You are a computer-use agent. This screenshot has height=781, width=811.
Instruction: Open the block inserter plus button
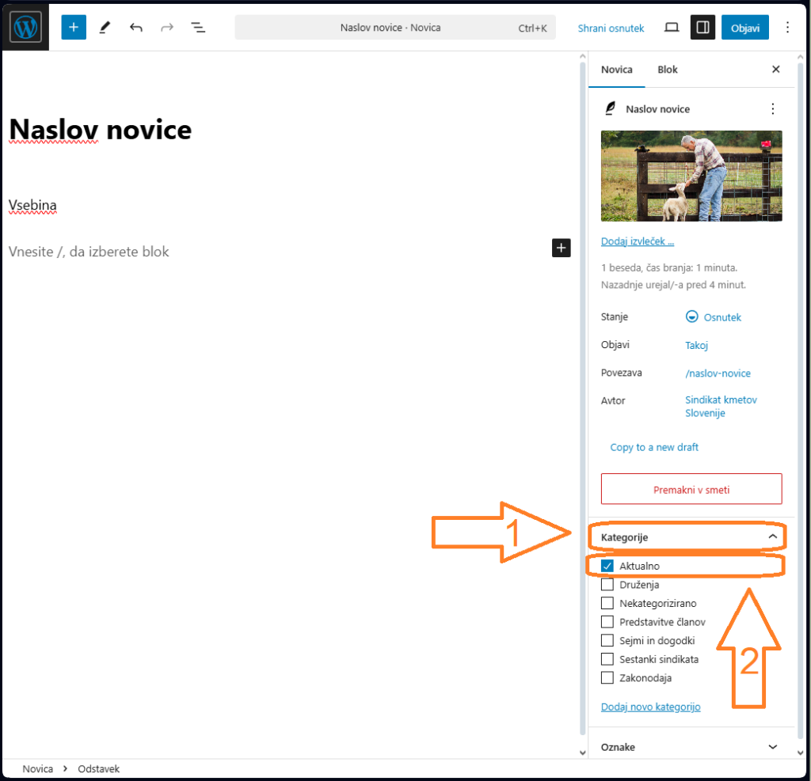coord(74,28)
